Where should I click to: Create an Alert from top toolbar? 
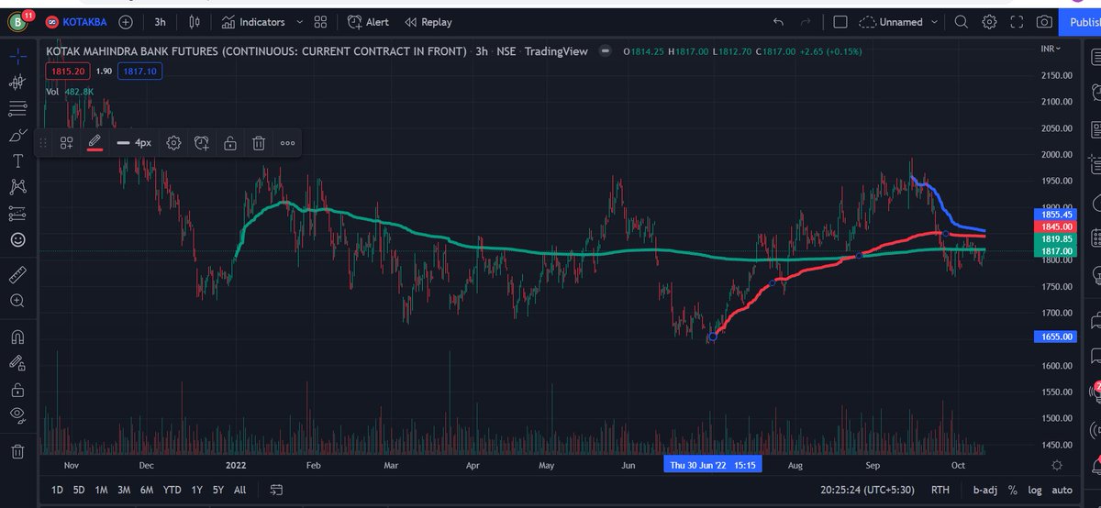click(x=368, y=22)
